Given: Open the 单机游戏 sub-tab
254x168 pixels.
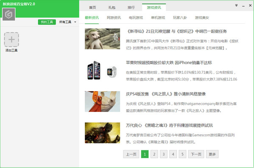Looking at the screenshot, I should (x=158, y=18).
